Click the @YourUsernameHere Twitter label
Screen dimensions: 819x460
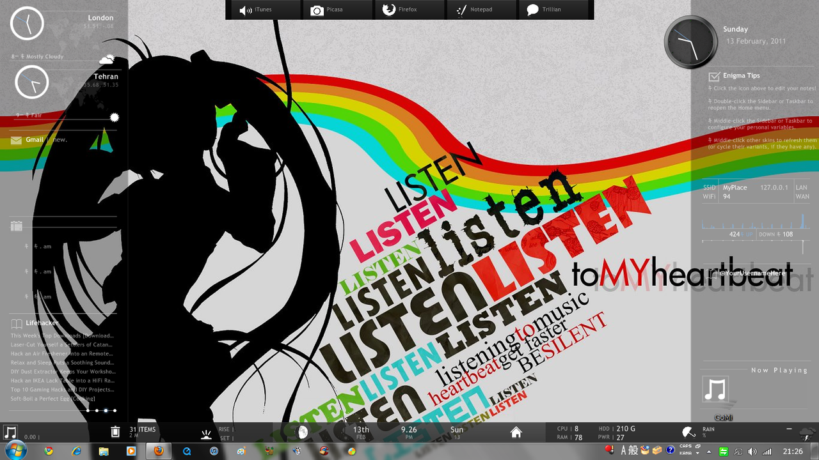(752, 273)
